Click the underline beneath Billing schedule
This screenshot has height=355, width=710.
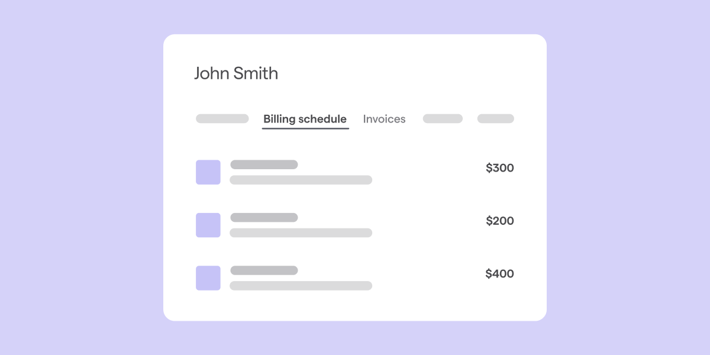click(305, 128)
